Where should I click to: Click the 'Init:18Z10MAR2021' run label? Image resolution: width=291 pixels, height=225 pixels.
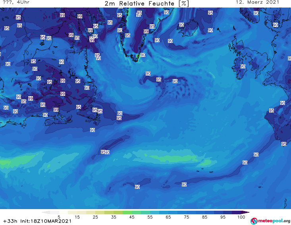[46, 221]
